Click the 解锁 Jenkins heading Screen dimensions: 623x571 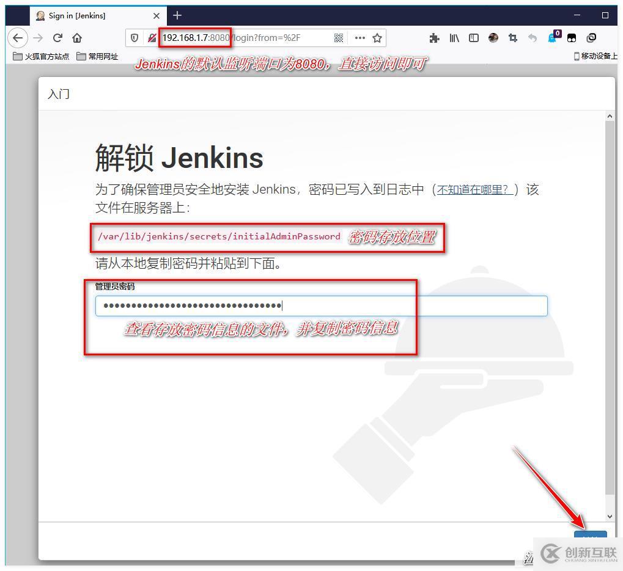click(x=179, y=158)
